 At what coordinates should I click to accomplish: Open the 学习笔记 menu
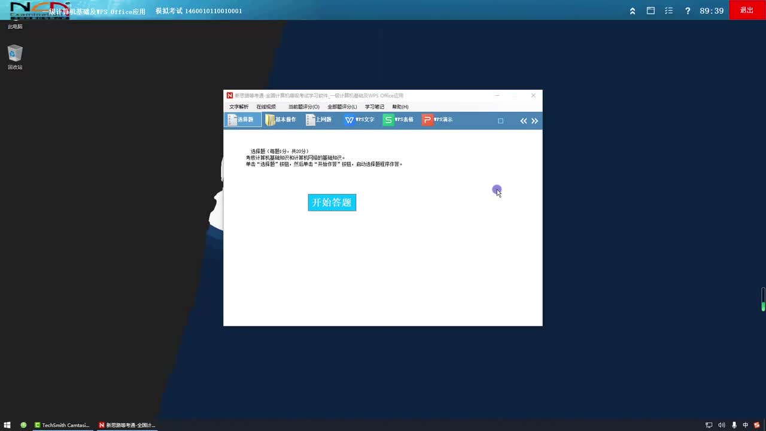pyautogui.click(x=375, y=107)
